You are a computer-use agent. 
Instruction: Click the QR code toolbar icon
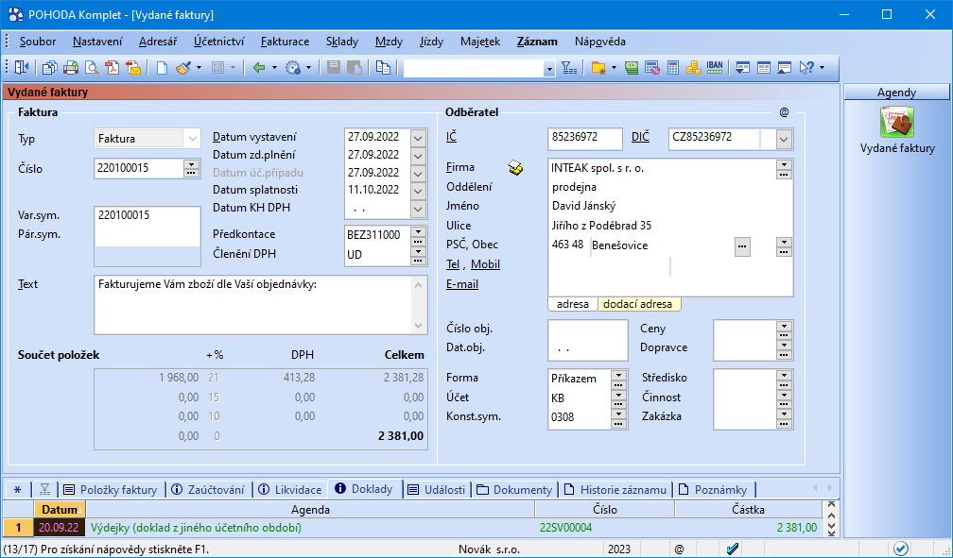tap(217, 68)
